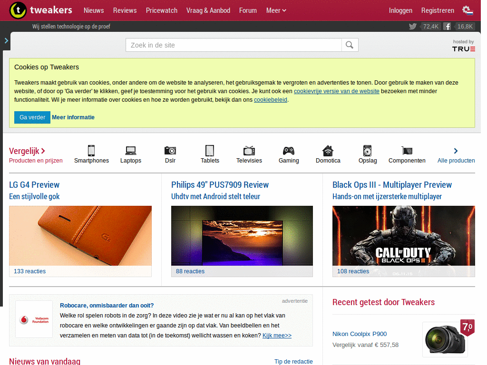Open the Pricewatch menu item
Screen dimensions: 487x365
(x=162, y=10)
